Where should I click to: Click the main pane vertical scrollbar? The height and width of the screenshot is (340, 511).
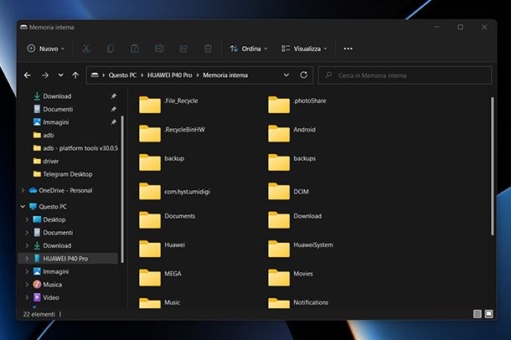coord(492,166)
